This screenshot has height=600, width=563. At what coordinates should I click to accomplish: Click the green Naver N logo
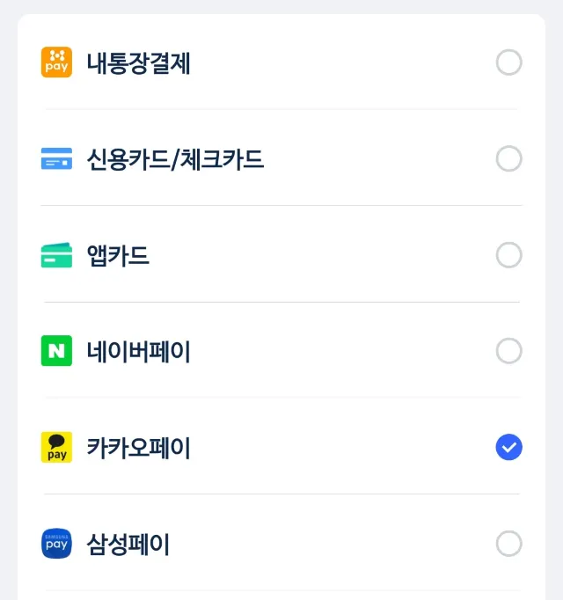coord(56,351)
